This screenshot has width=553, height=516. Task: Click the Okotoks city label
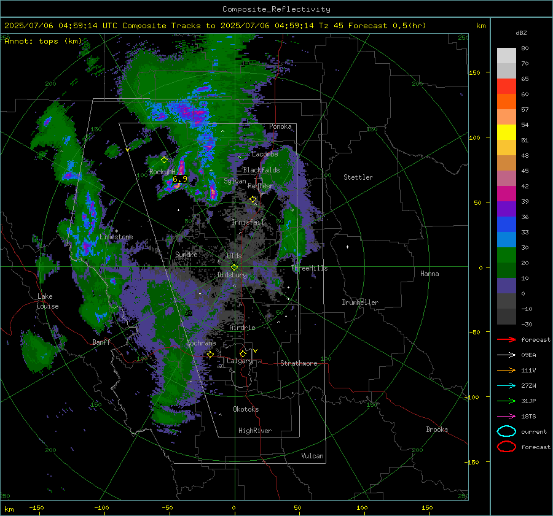pos(246,409)
